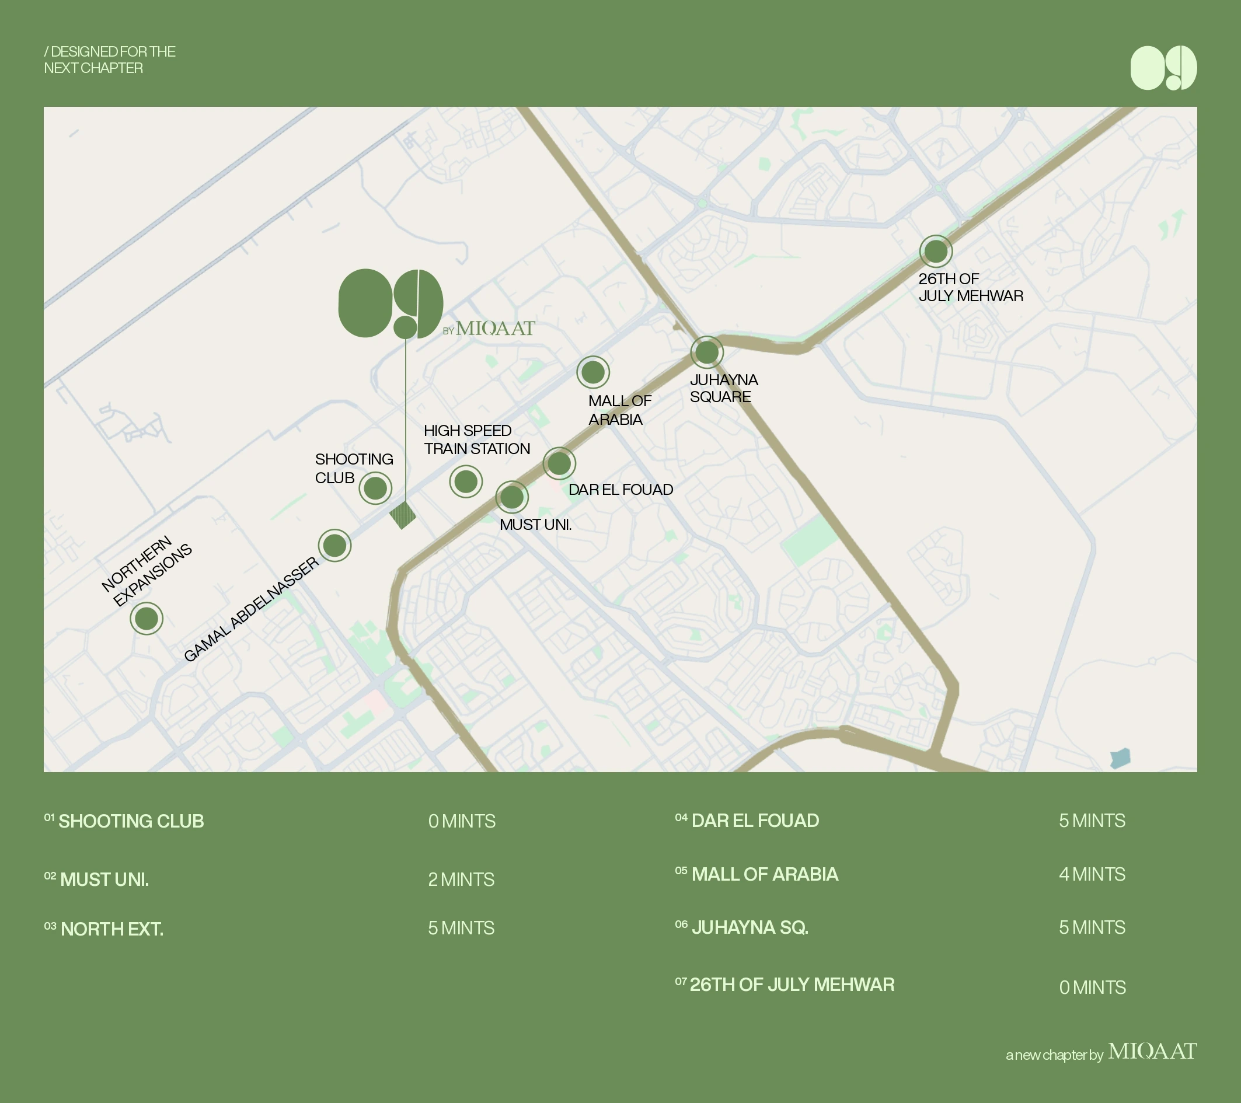Click the striped project site diamond marker
The height and width of the screenshot is (1103, 1241).
tap(403, 515)
